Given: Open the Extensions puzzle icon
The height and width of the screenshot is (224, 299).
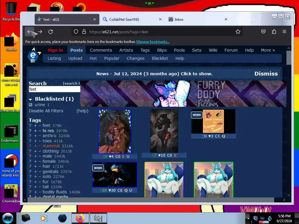Looking at the screenshot, I should coord(274,32).
